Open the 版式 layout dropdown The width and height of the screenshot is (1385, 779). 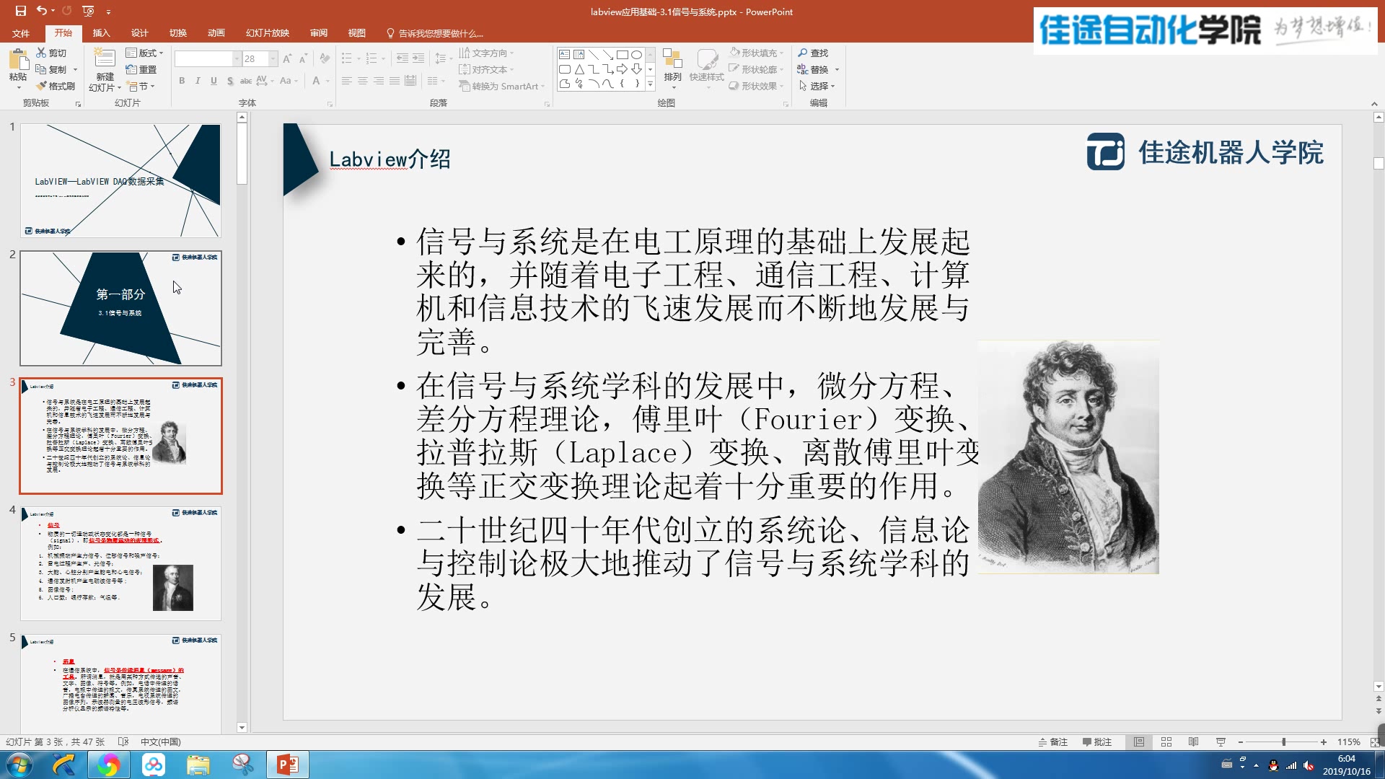coord(146,52)
